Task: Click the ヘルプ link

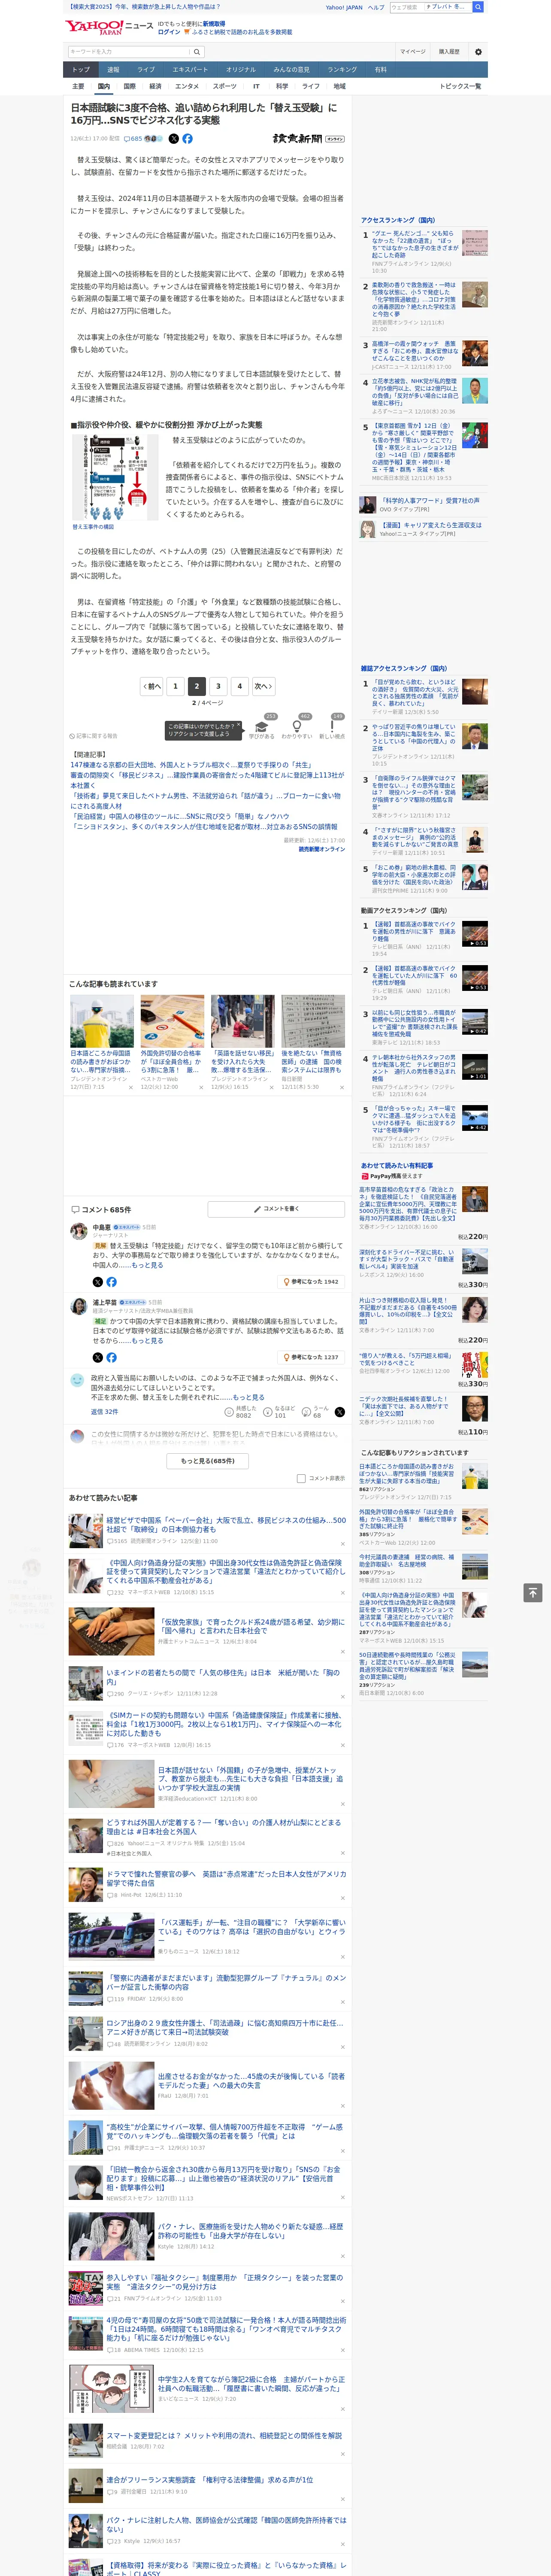Action: [x=375, y=7]
